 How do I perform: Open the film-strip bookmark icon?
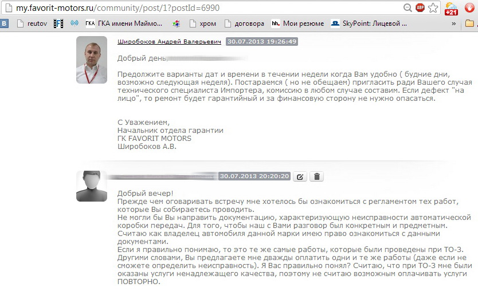[58, 23]
